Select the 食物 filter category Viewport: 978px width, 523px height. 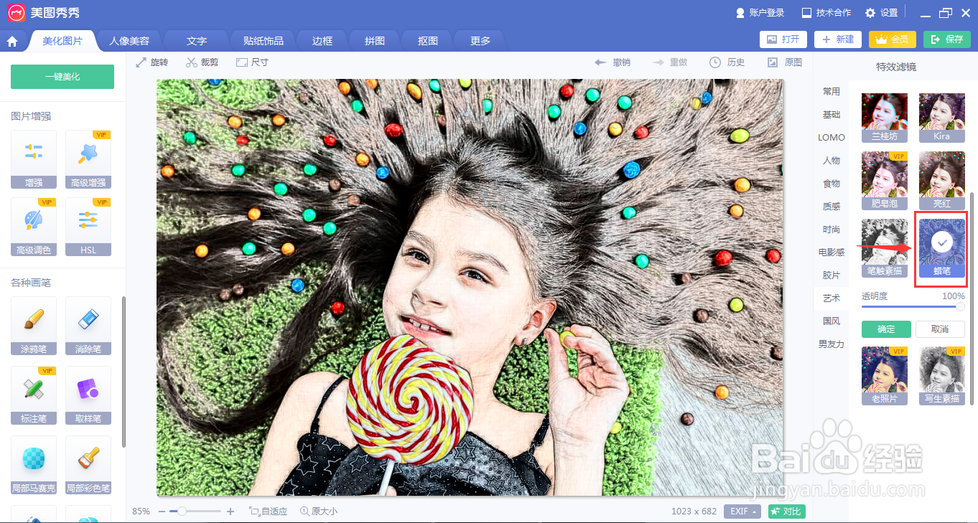[832, 184]
